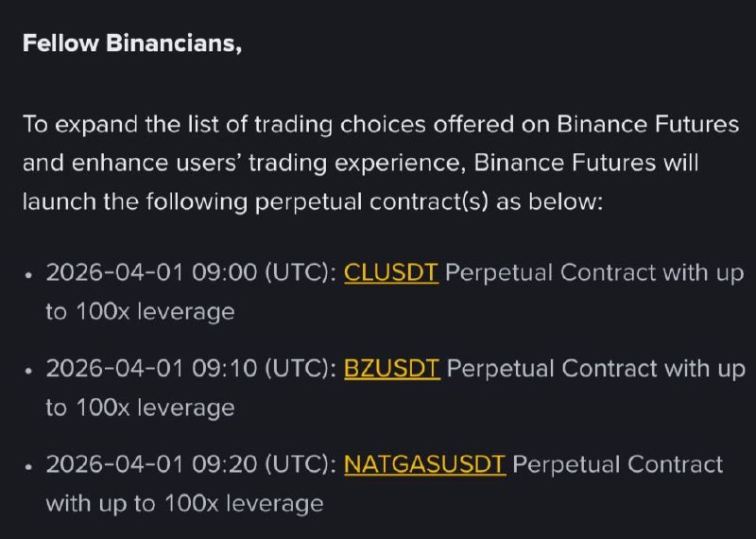Click "to 100x leverage" under the CLUSDT entry
Image resolution: width=756 pixels, height=539 pixels.
140,312
